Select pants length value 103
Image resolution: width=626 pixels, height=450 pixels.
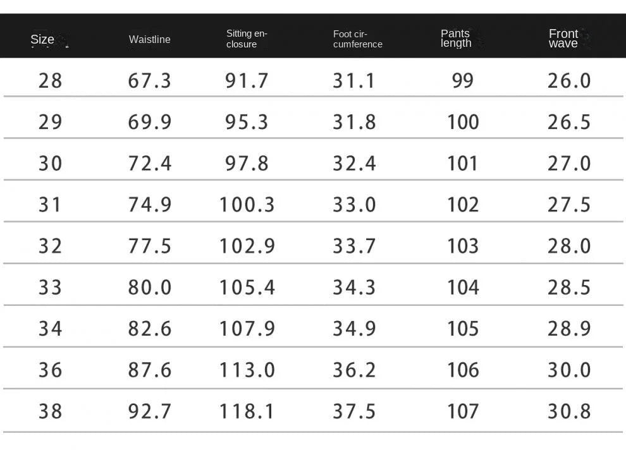[463, 246]
